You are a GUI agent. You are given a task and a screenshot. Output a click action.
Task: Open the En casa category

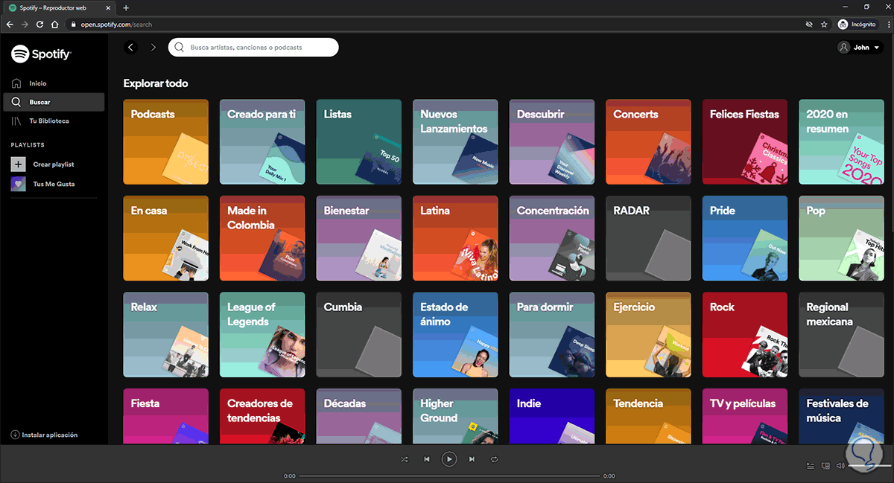pyautogui.click(x=166, y=238)
